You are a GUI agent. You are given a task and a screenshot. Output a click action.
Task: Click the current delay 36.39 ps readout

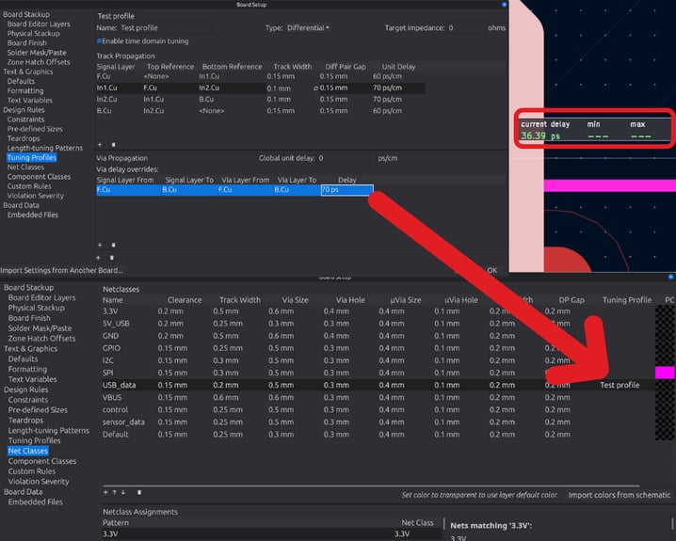pos(540,135)
